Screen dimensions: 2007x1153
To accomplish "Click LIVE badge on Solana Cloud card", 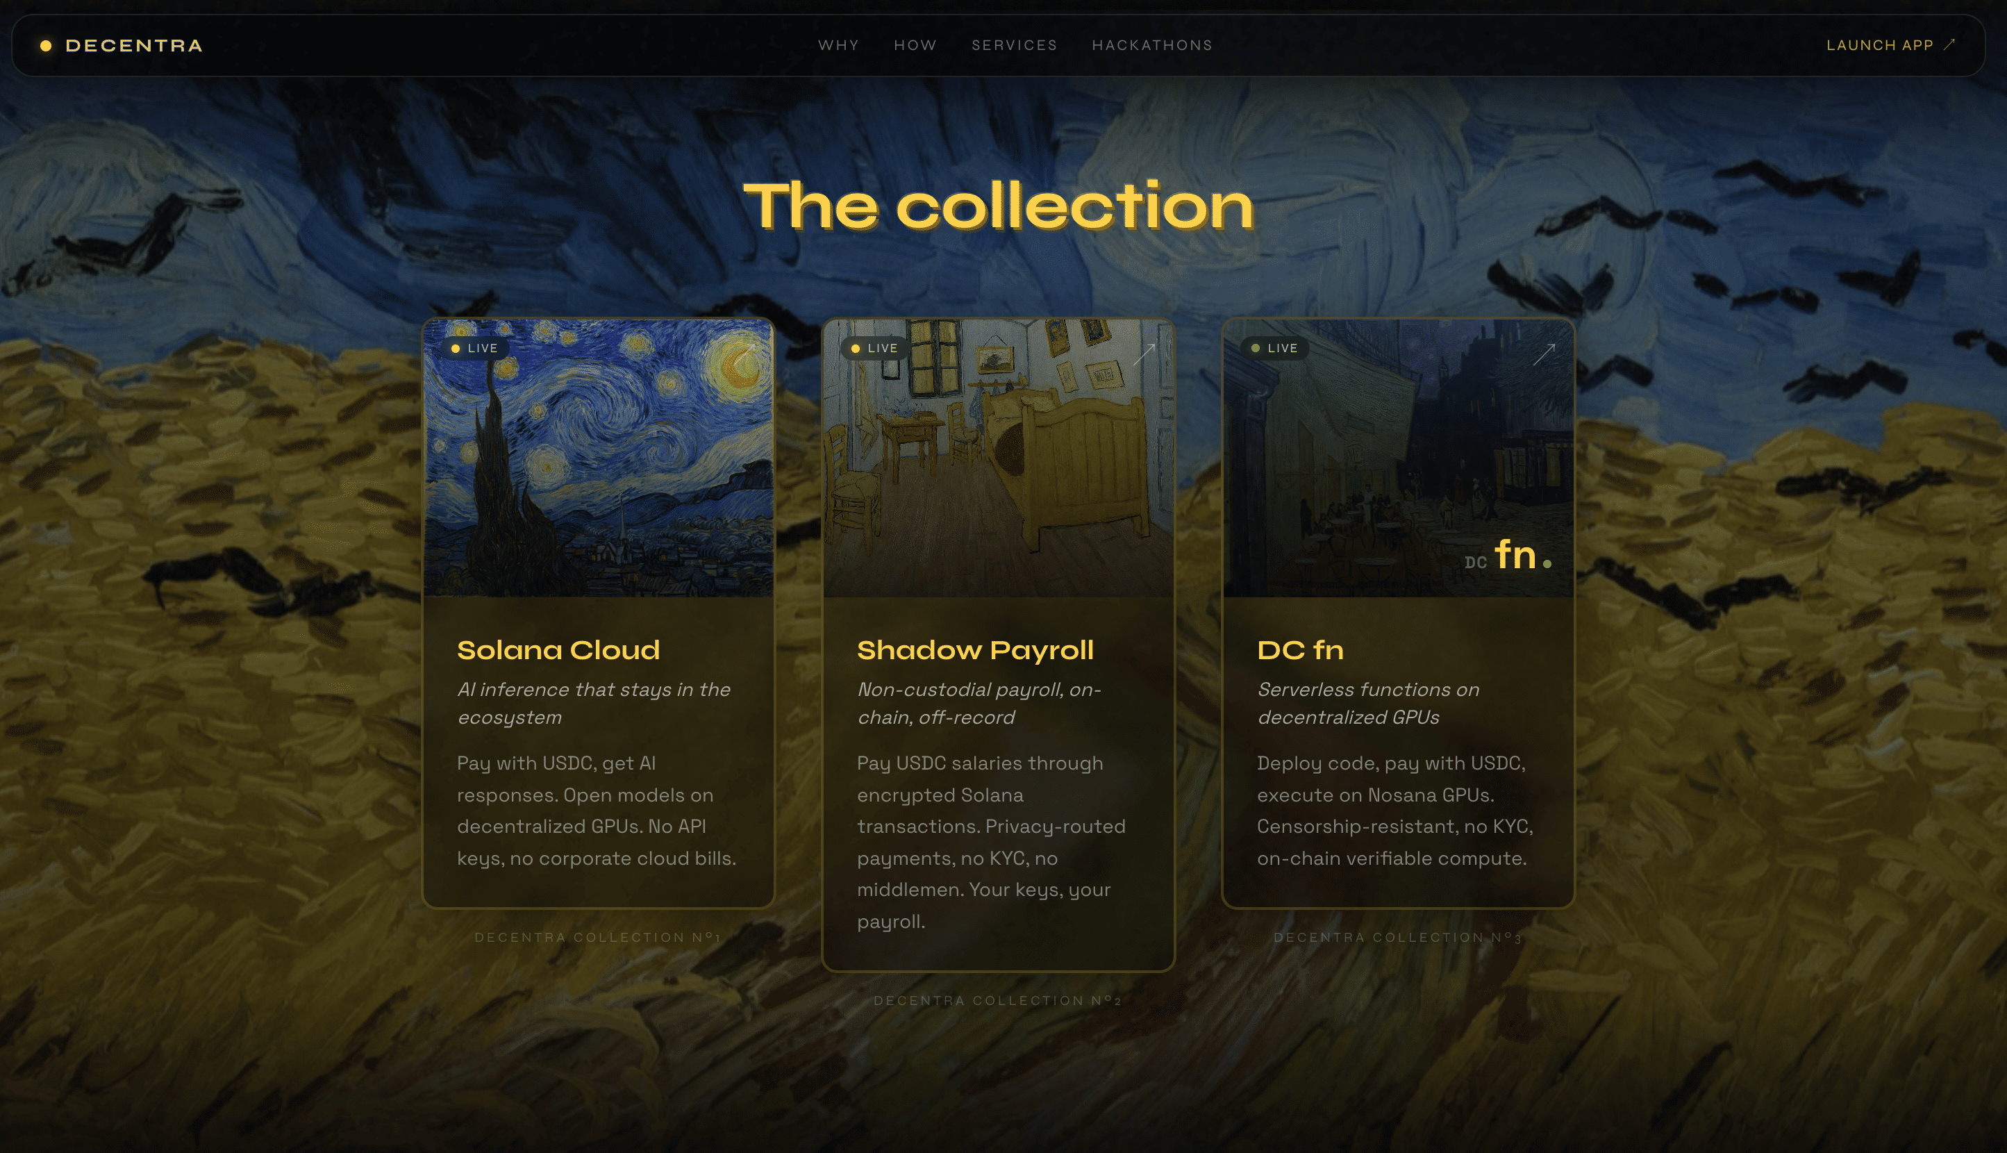I will (x=475, y=349).
